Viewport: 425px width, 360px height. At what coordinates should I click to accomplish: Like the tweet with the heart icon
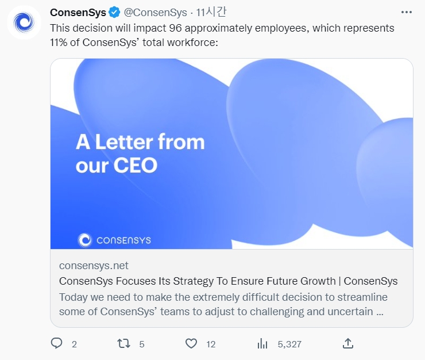point(191,343)
